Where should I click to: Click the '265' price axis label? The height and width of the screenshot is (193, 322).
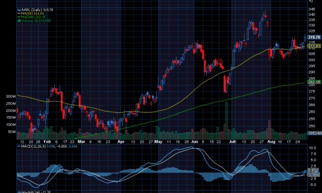[312, 105]
